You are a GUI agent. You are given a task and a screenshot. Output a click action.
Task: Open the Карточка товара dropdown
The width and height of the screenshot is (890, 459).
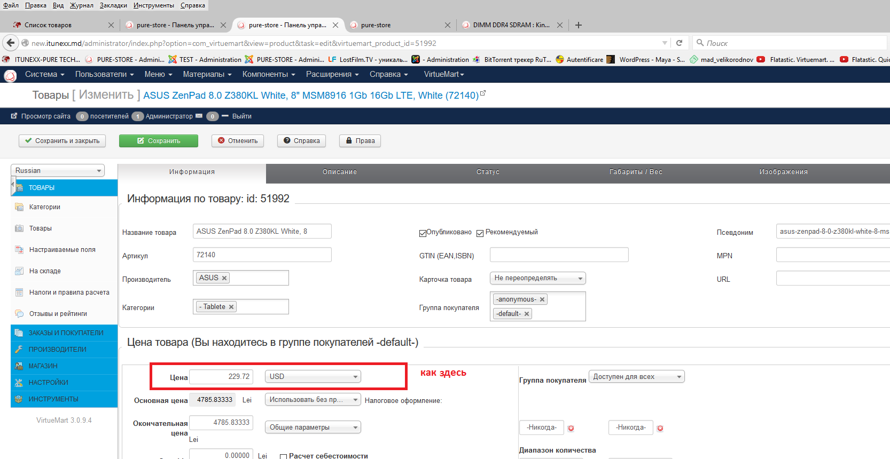click(x=538, y=278)
